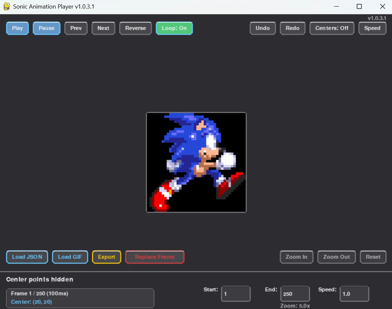This screenshot has height=309, width=392.
Task: Click the Center points hidden status text
Action: pyautogui.click(x=40, y=279)
